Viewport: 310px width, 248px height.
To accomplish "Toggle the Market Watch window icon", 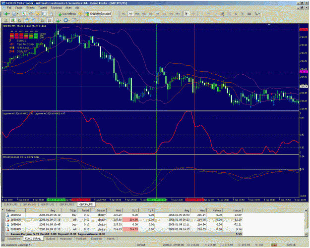I will pos(24,14).
